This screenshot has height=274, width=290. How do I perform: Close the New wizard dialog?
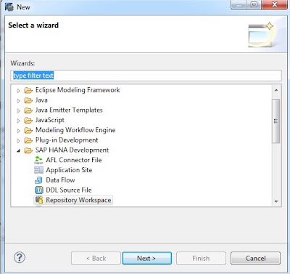point(275,4)
